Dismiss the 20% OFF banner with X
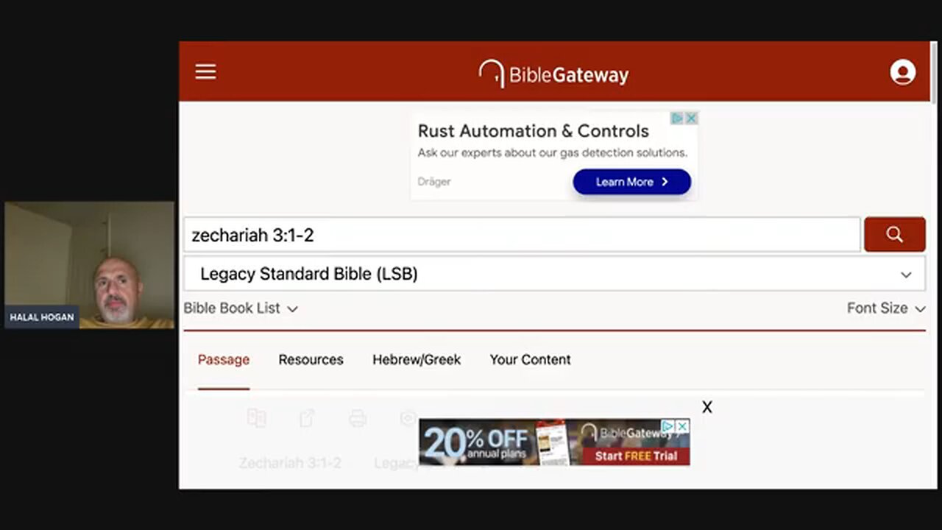942x530 pixels. 707,407
